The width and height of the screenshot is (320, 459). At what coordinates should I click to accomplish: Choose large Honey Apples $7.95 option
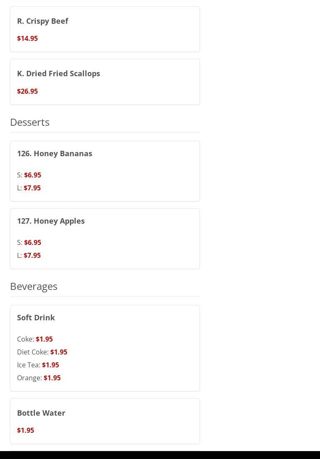point(32,255)
